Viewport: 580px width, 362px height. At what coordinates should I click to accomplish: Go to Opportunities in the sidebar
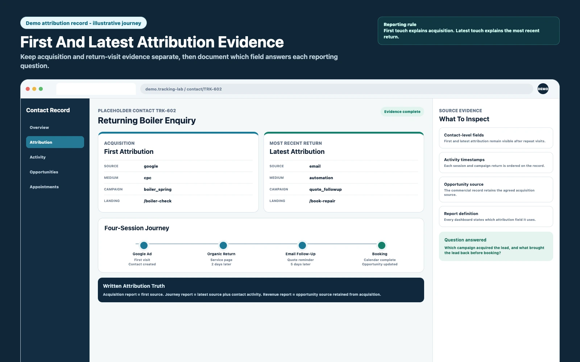[x=55, y=172]
